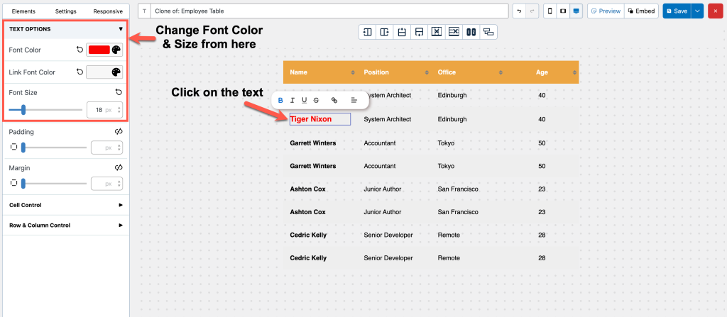Open the text alignment options
Screen dimensions: 727x317
pos(354,100)
